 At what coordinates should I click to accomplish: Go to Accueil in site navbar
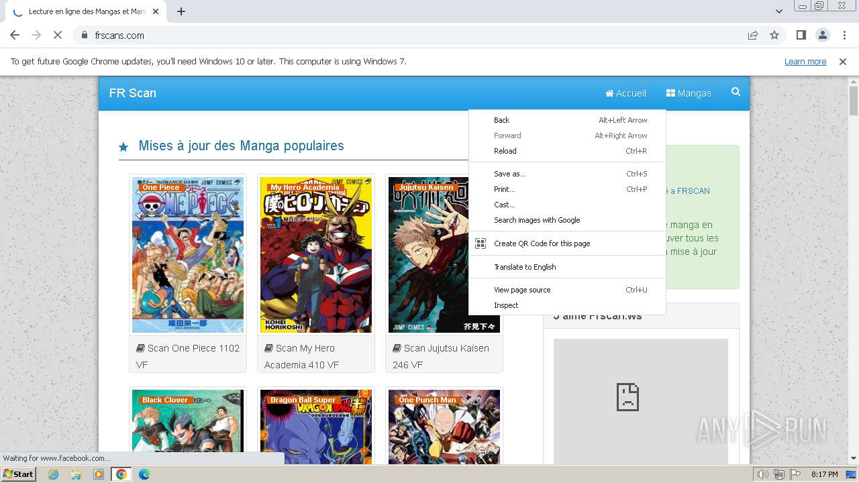(625, 93)
